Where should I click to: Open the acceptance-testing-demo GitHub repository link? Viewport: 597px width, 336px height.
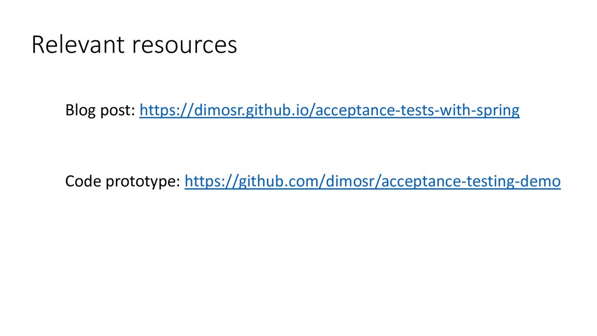click(372, 182)
